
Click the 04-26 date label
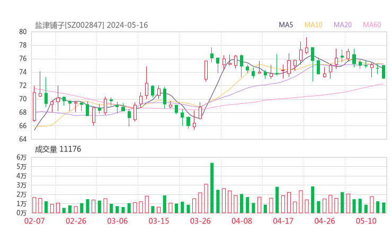coord(325,221)
